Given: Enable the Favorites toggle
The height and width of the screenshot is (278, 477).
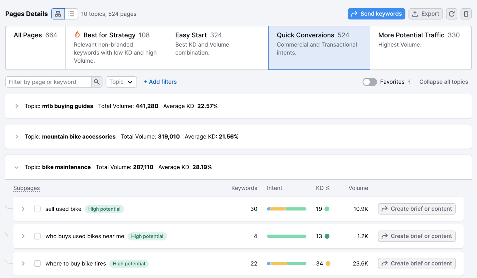Looking at the screenshot, I should click(370, 82).
